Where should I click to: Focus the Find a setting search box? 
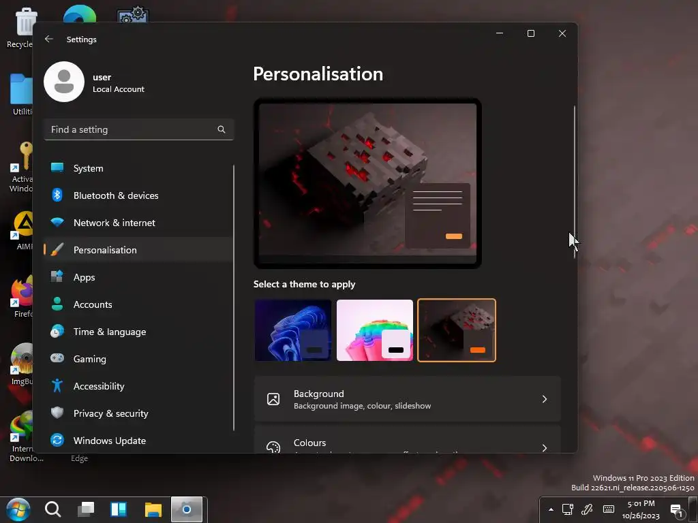[x=139, y=129]
